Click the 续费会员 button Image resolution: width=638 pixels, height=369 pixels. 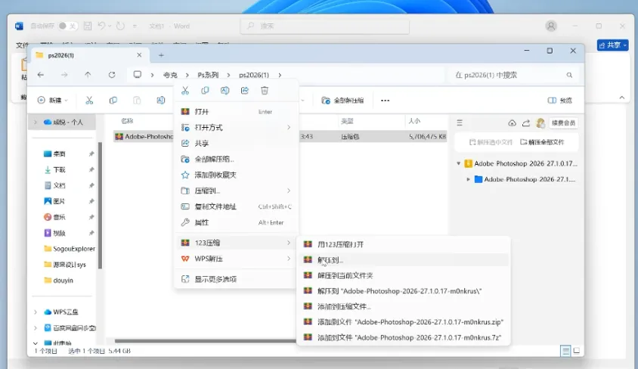point(563,122)
